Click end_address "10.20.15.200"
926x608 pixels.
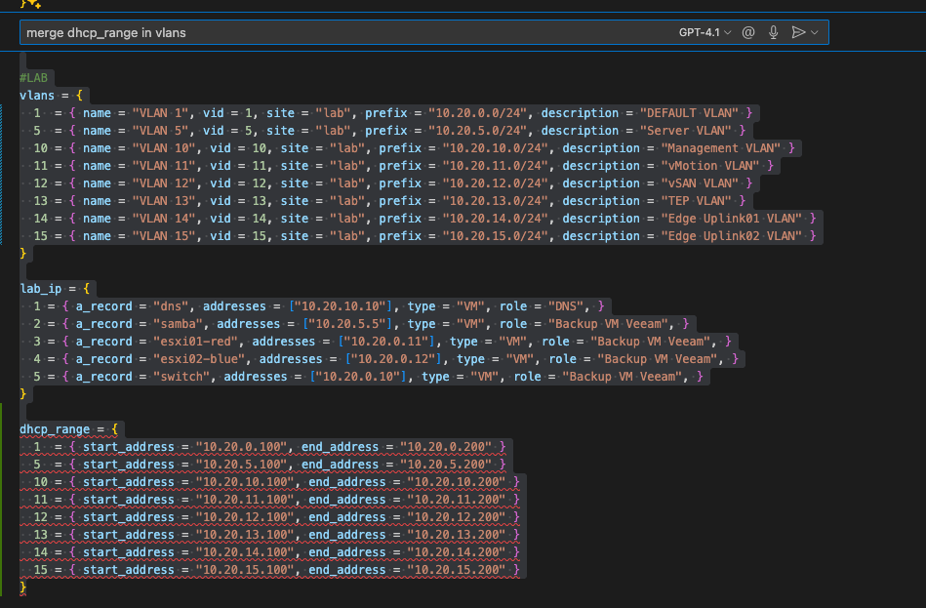point(457,570)
